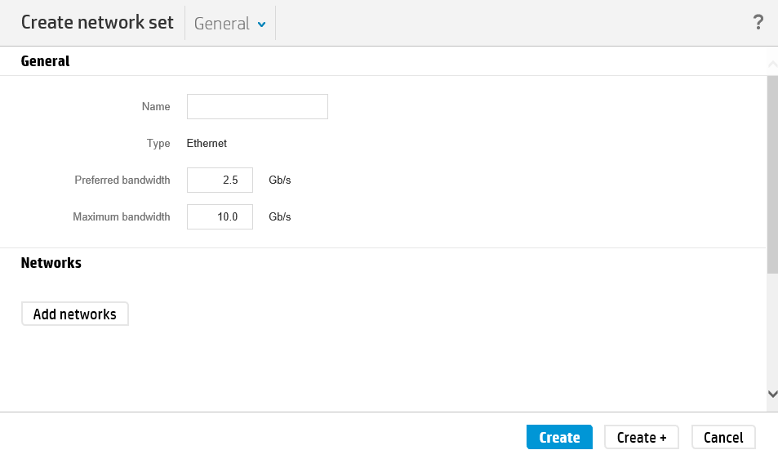This screenshot has height=459, width=778.
Task: Expand the General section dropdown chevron
Action: 261,25
